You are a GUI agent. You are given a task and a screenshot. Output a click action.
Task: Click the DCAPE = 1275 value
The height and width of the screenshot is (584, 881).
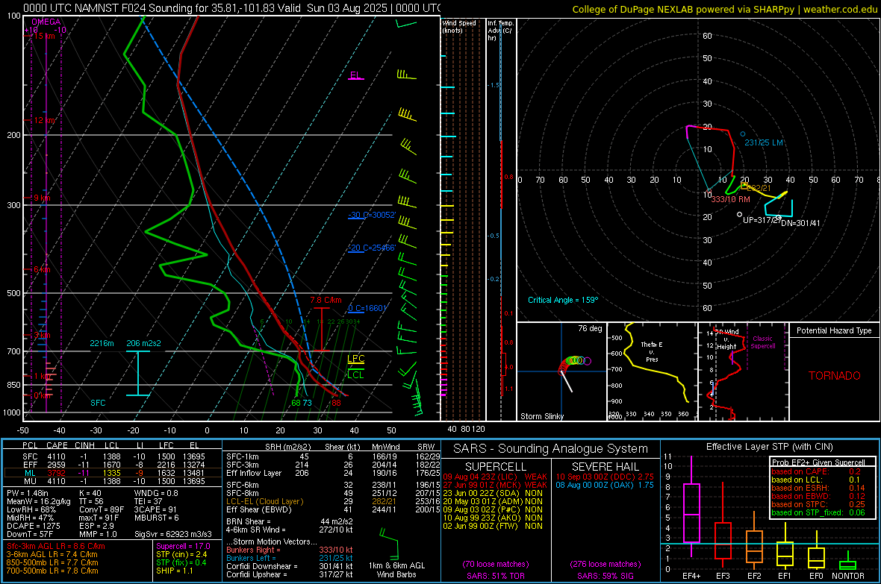(x=31, y=526)
